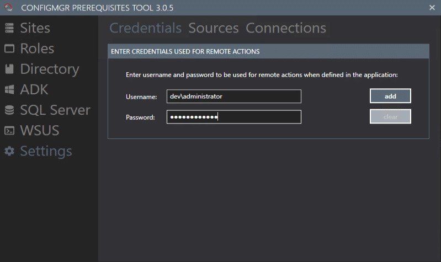Click the Directory book icon
Image resolution: width=441 pixels, height=262 pixels.
[9, 69]
